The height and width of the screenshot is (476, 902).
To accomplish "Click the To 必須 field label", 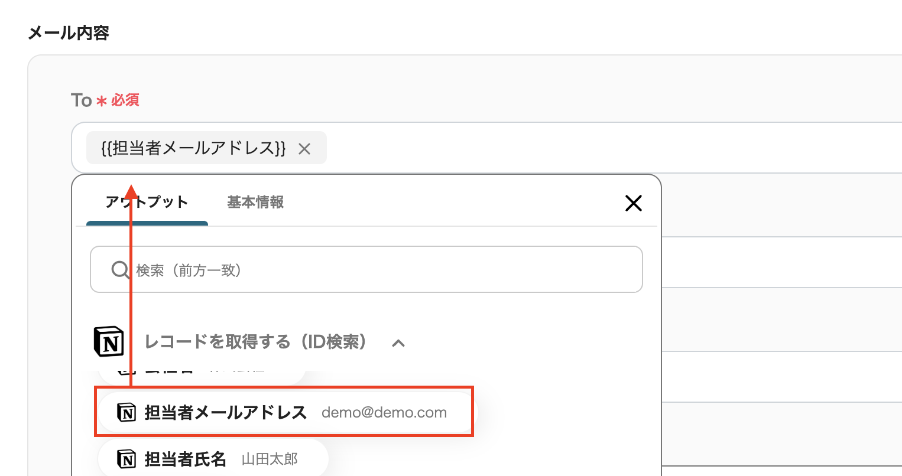I will (105, 100).
